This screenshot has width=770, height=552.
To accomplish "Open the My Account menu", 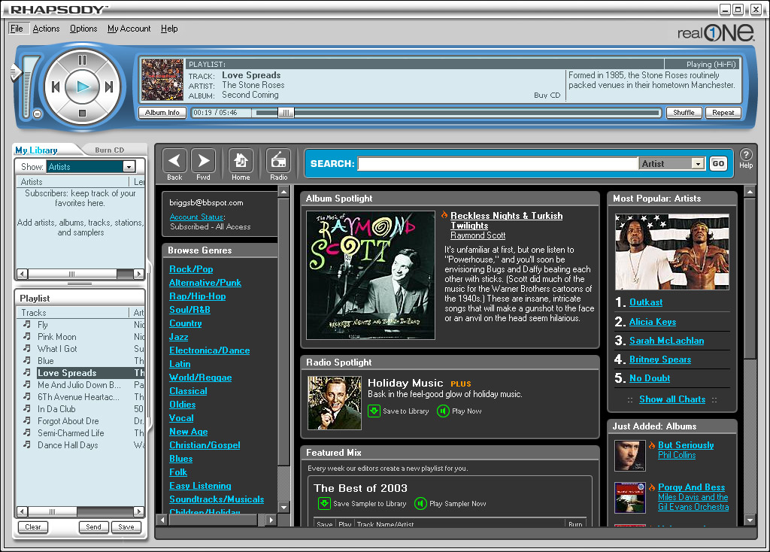I will click(129, 29).
